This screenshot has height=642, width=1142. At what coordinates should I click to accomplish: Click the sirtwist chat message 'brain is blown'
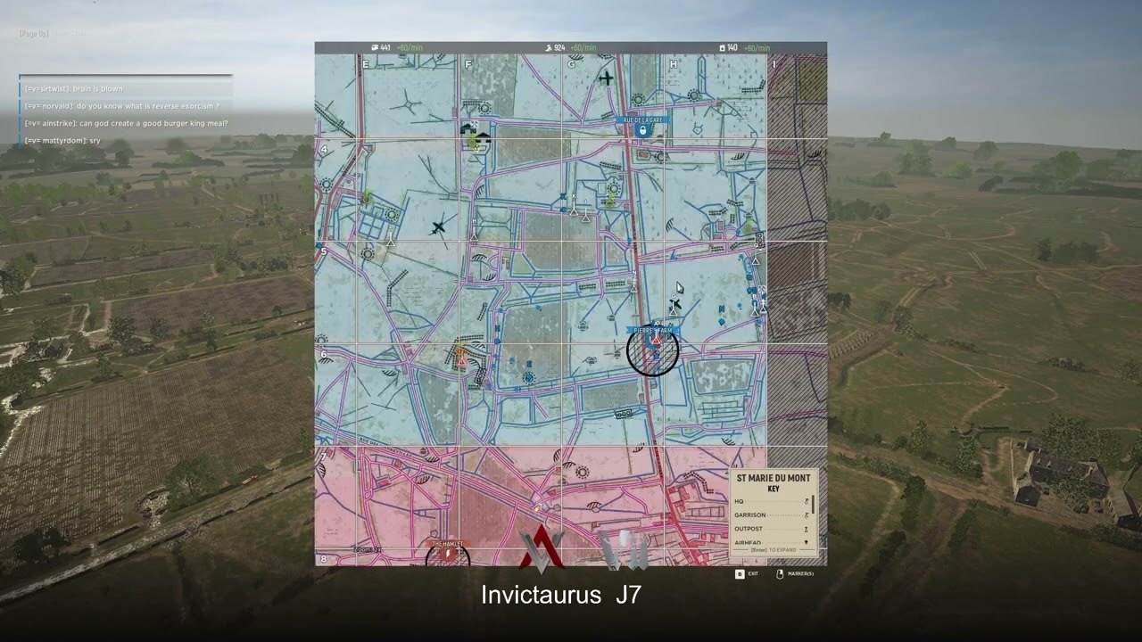click(x=74, y=89)
